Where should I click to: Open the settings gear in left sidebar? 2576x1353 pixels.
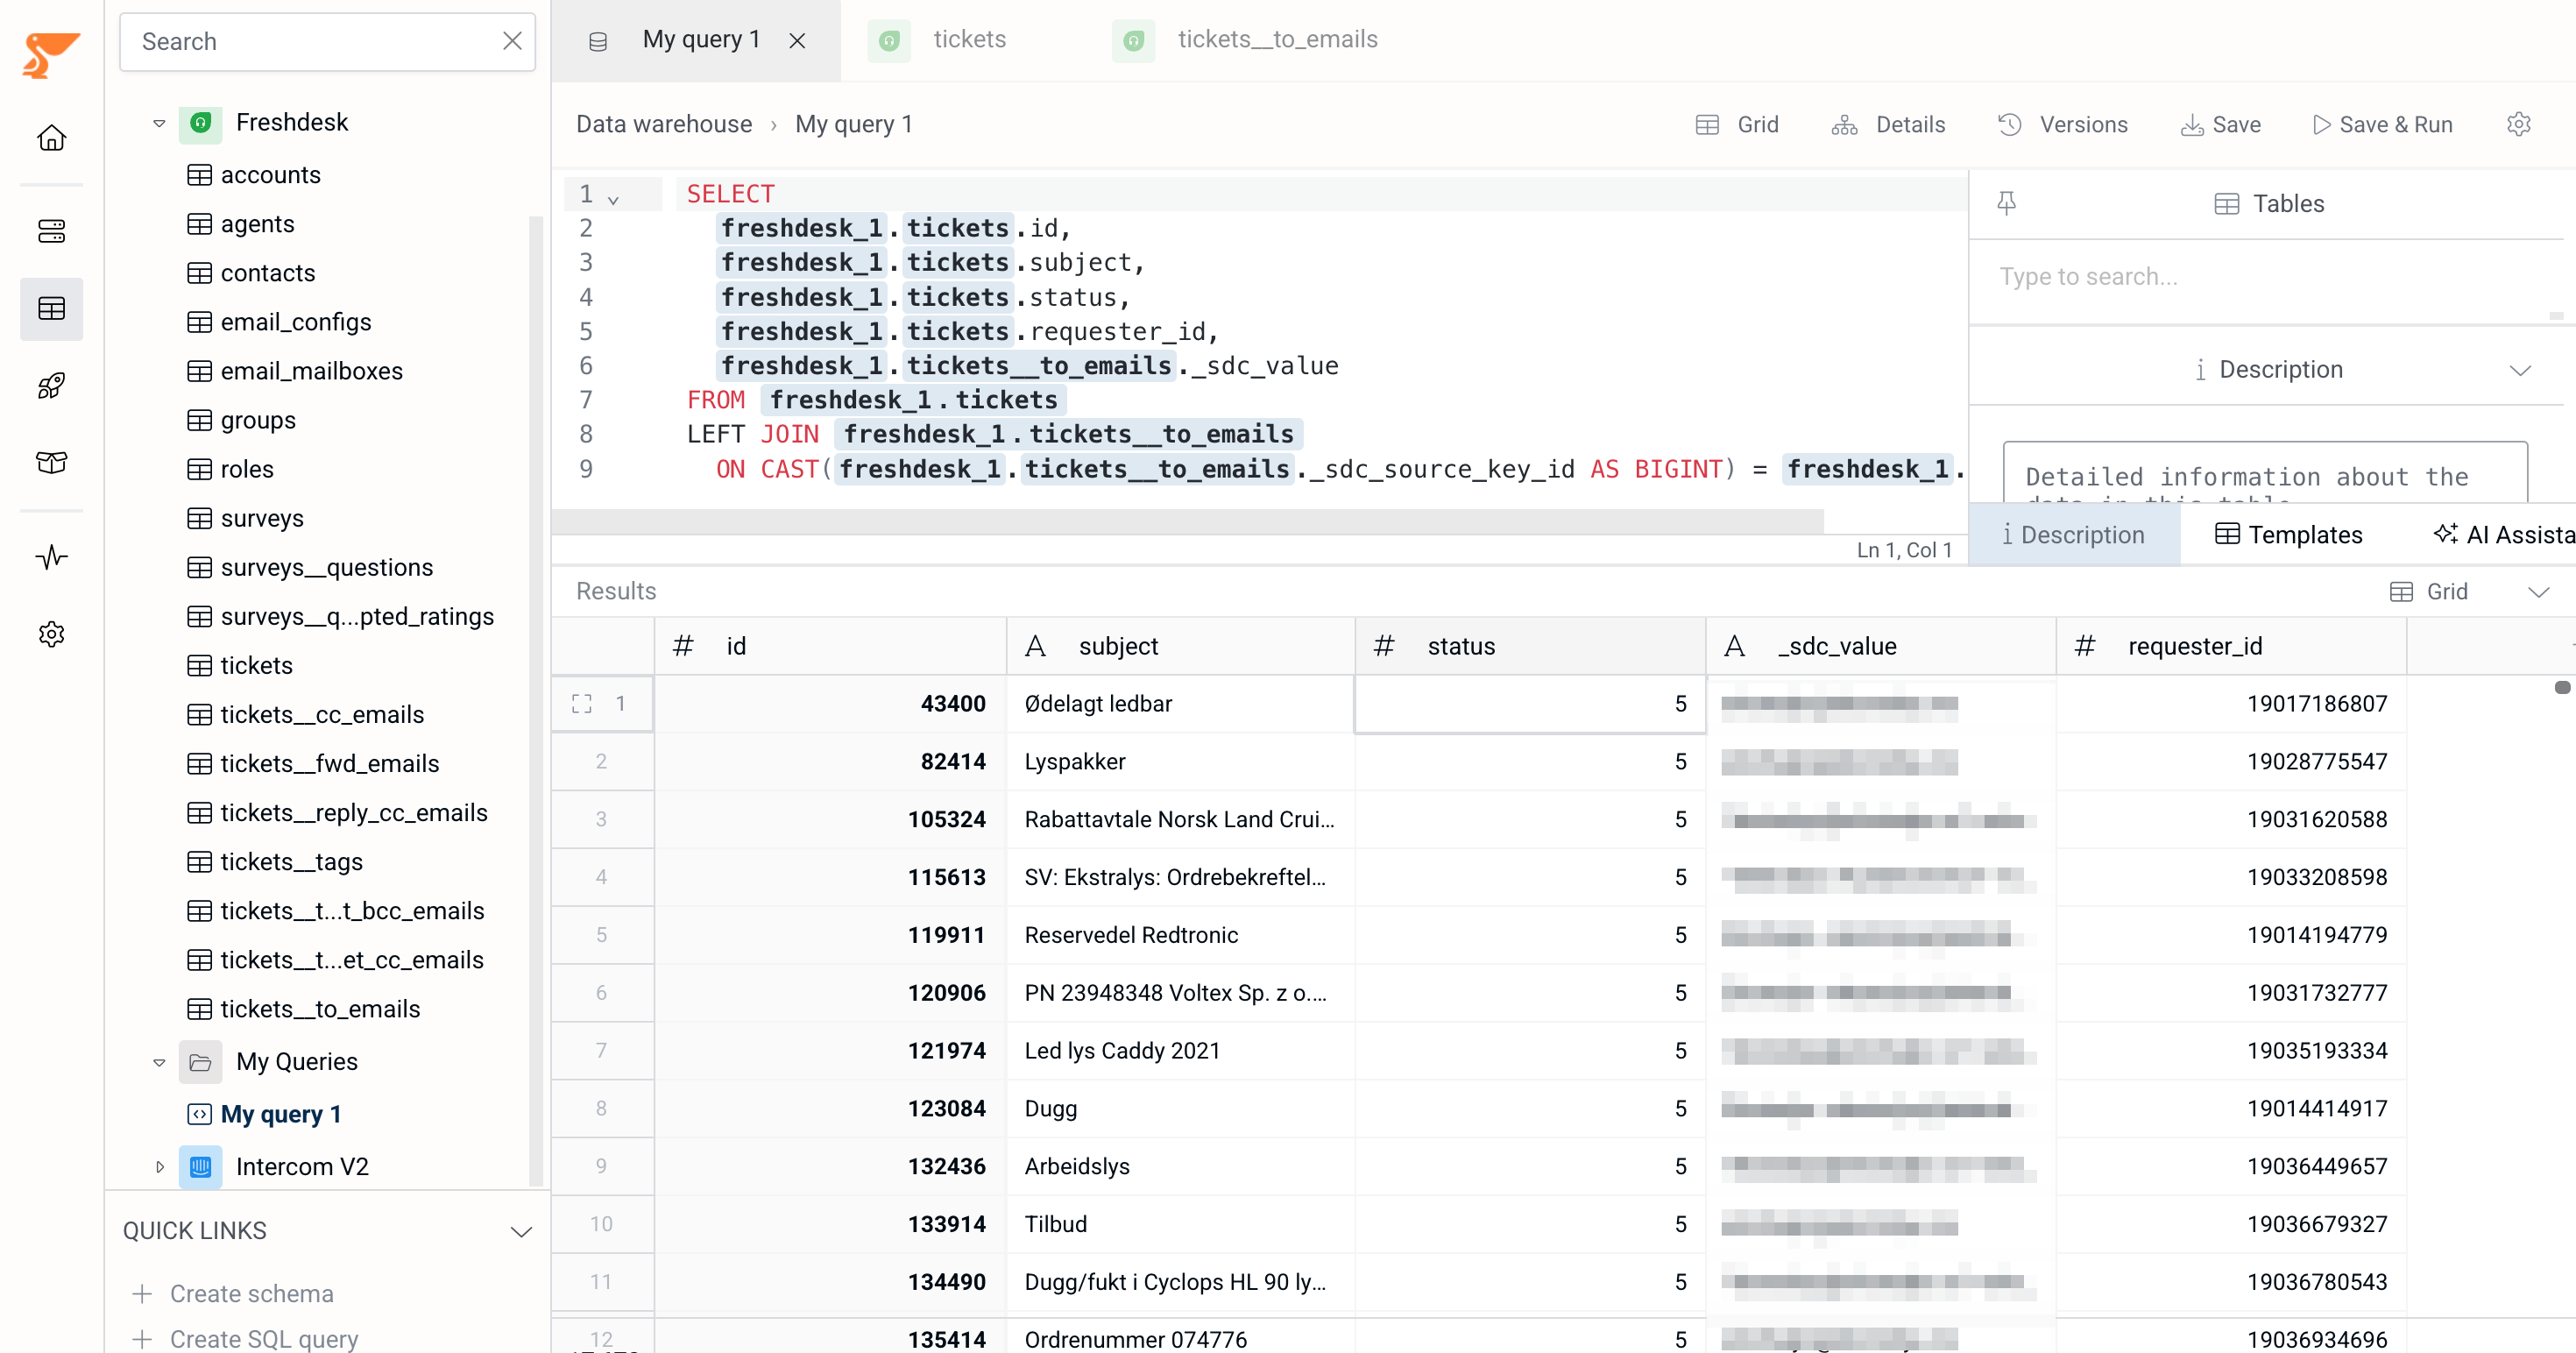pyautogui.click(x=52, y=634)
